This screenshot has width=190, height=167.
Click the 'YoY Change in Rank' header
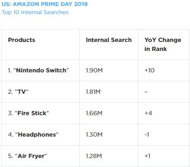pos(163,45)
